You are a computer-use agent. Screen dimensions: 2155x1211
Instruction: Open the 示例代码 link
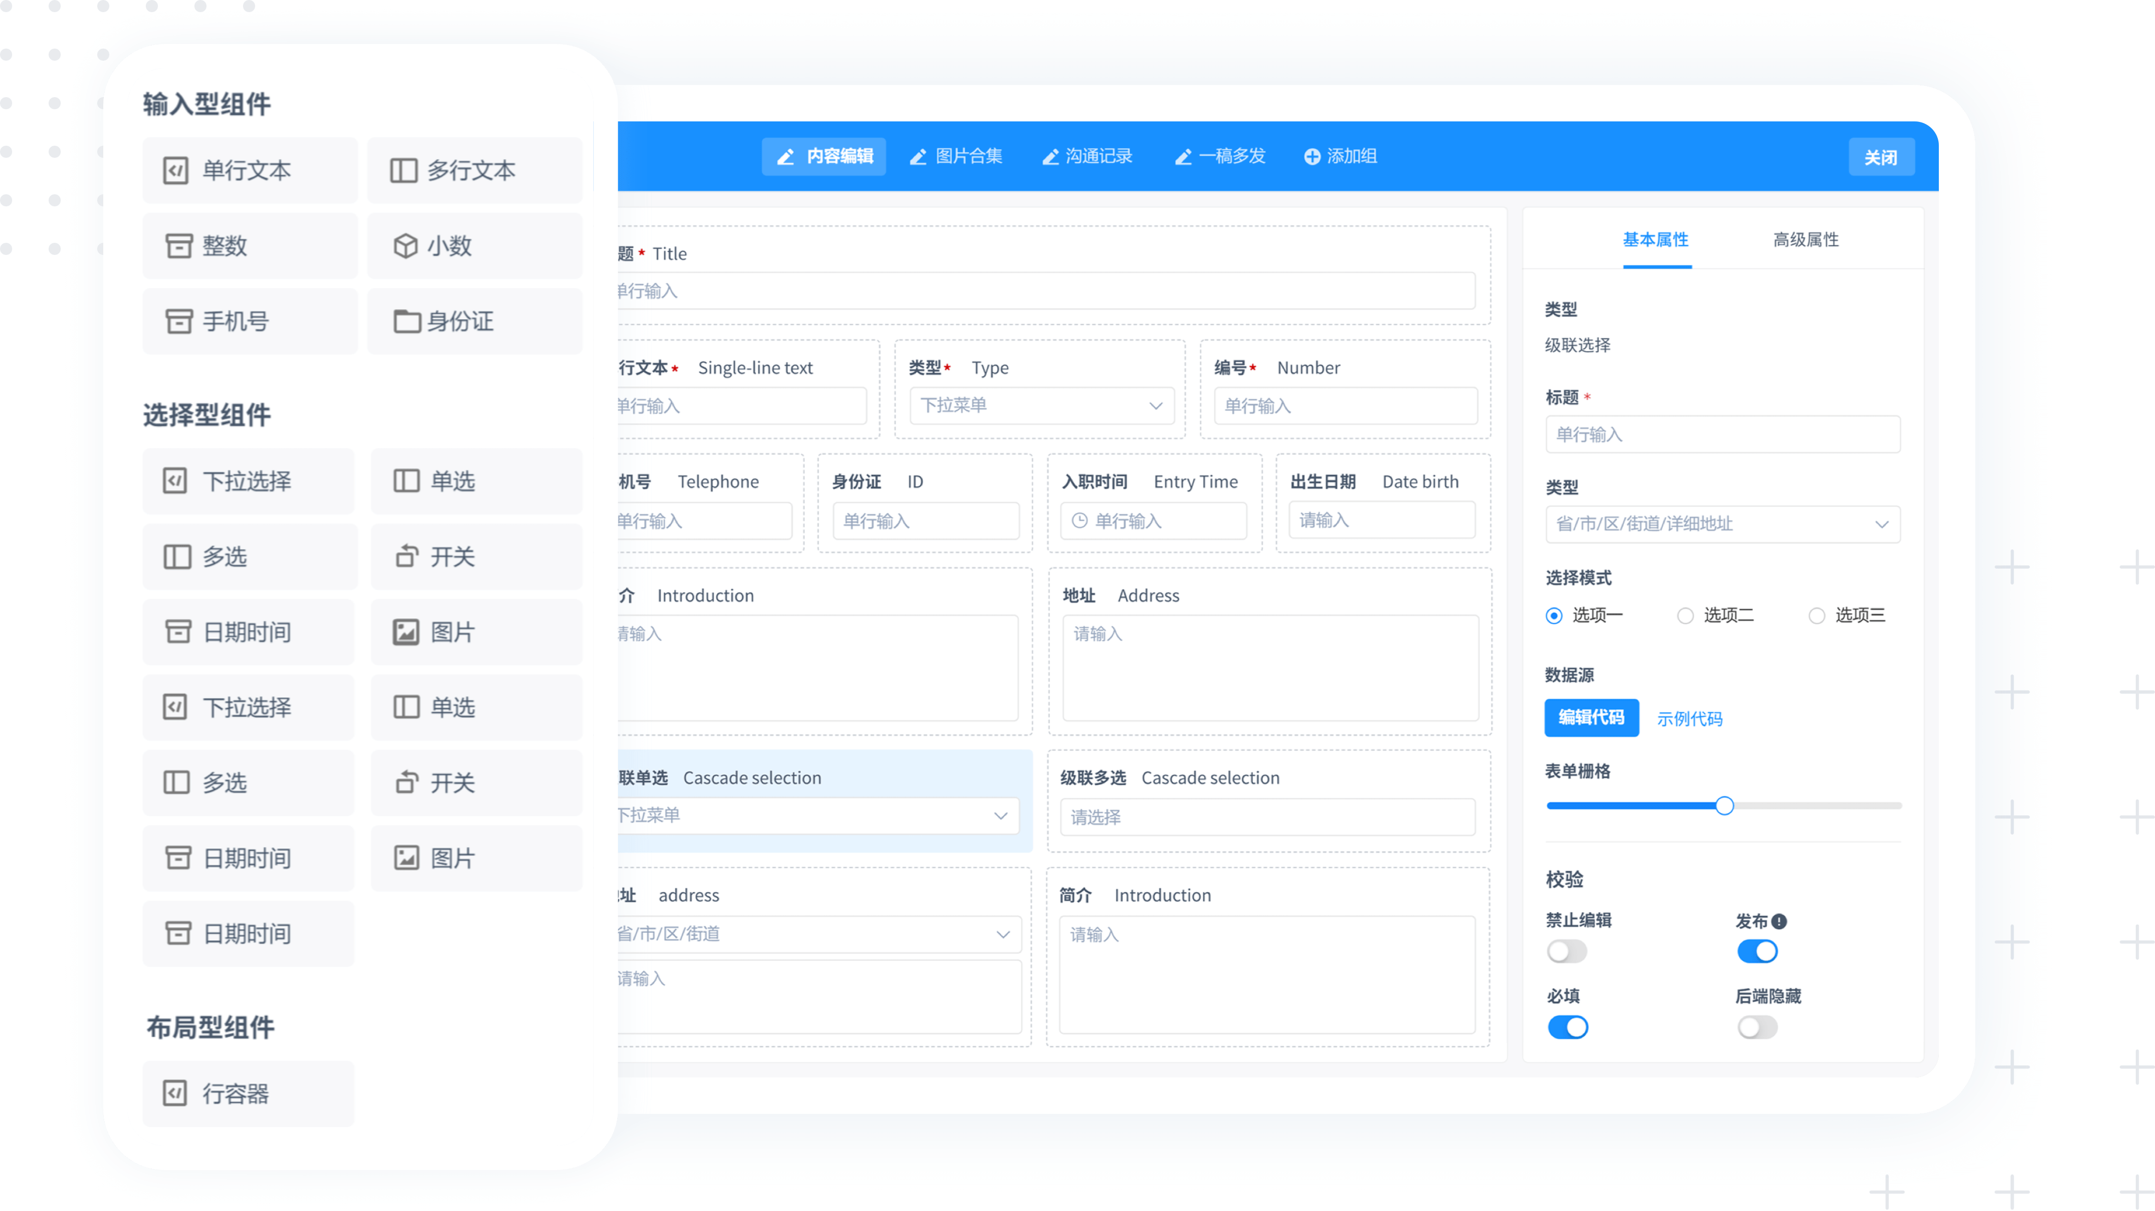[x=1689, y=719]
